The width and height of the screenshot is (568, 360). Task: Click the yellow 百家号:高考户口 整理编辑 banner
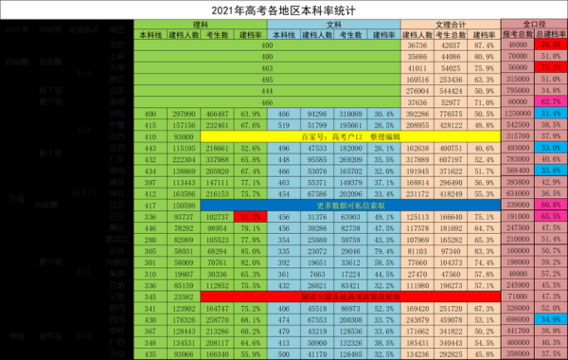pyautogui.click(x=350, y=136)
